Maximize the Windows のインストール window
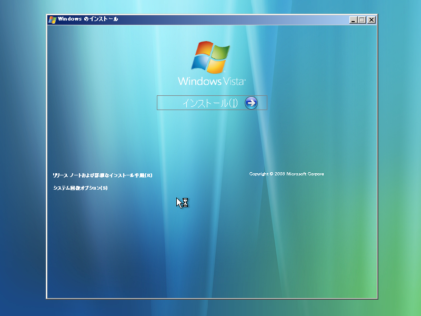The width and height of the screenshot is (421, 316). [362, 20]
